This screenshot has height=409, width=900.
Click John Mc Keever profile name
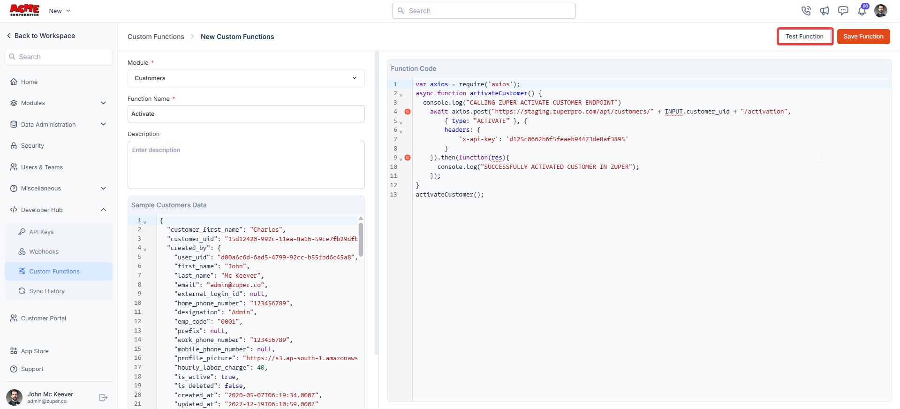coord(50,394)
